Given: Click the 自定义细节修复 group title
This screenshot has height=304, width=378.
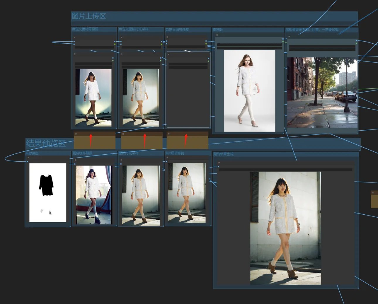Looking at the screenshot, I should 177,30.
